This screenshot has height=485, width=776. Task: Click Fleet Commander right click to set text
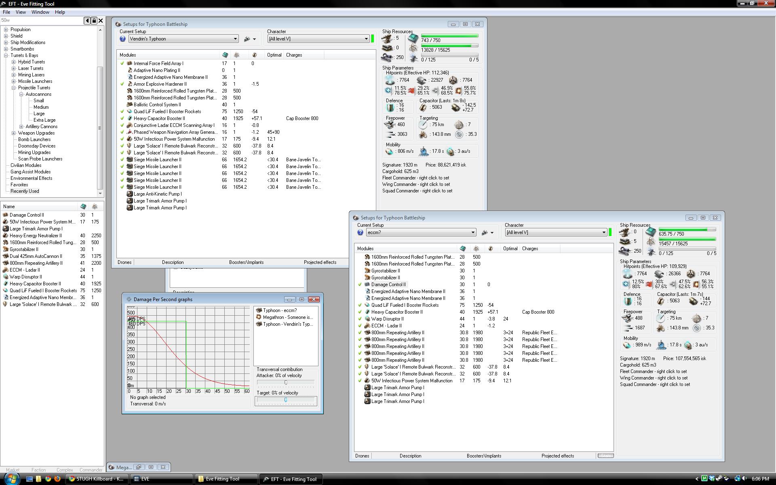(415, 178)
